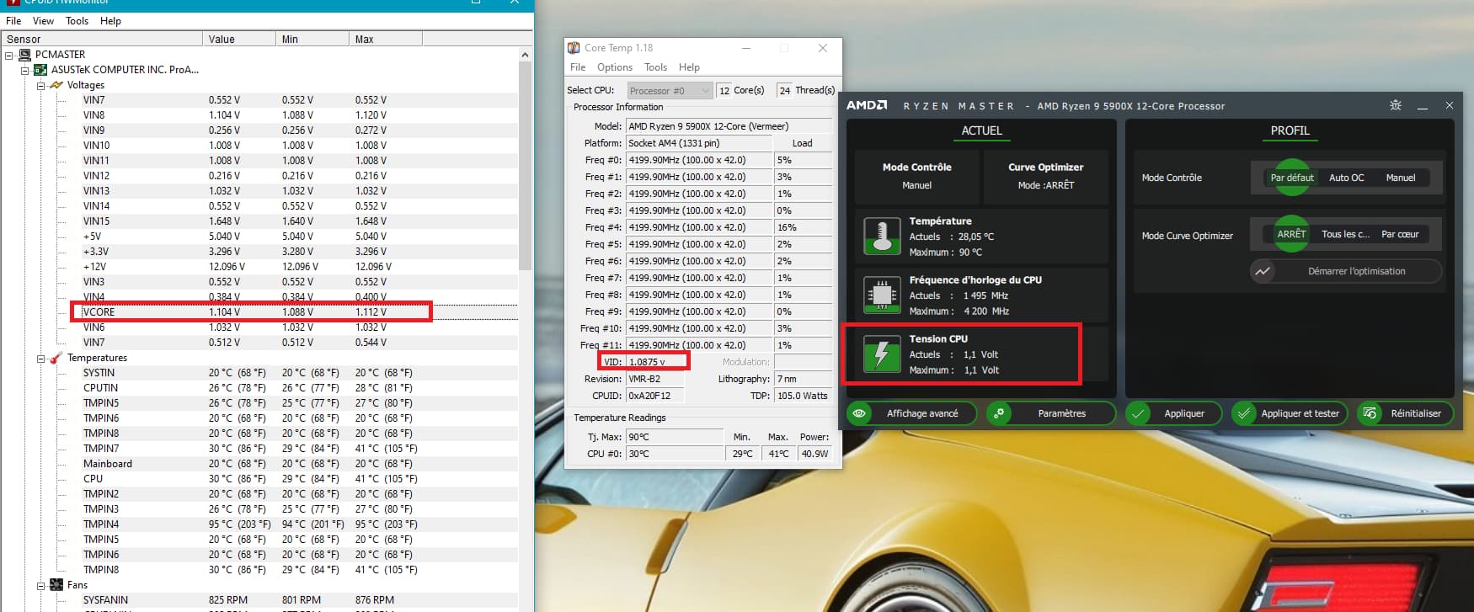Open File menu in HWMonitor
Screen dimensions: 1474x612
(x=13, y=21)
